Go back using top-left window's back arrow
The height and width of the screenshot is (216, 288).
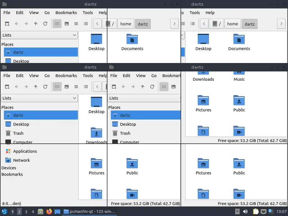[17, 24]
